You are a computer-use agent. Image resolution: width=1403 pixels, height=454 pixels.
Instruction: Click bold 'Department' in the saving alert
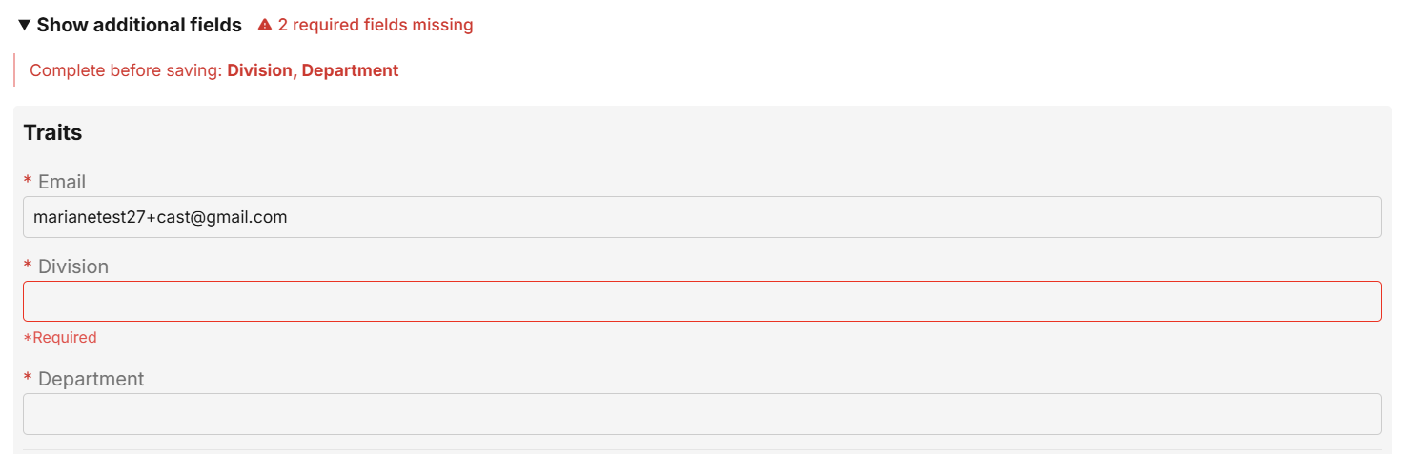(x=350, y=70)
